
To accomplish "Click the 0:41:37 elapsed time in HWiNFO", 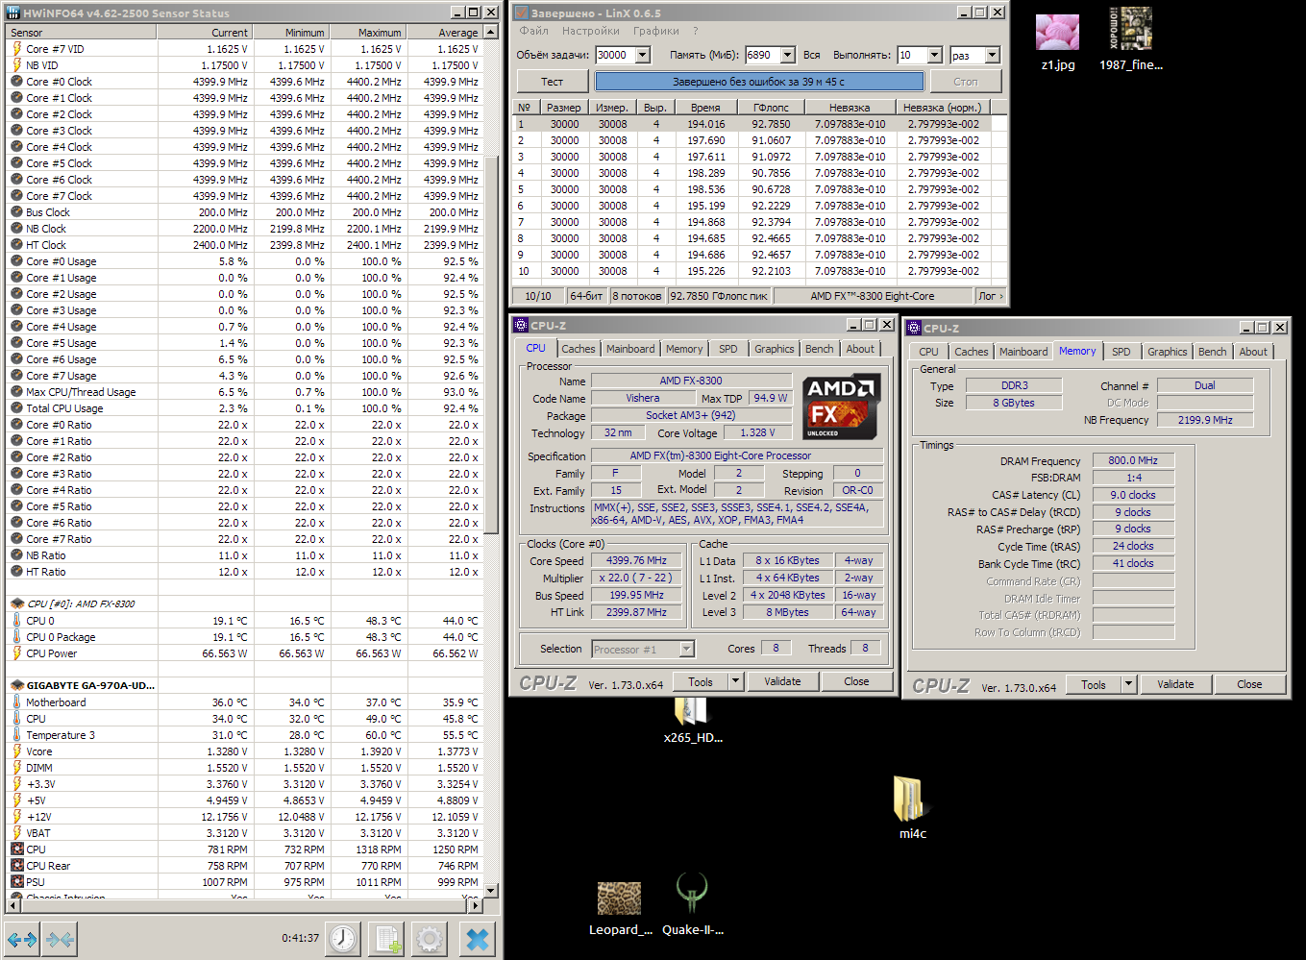I will [x=300, y=938].
